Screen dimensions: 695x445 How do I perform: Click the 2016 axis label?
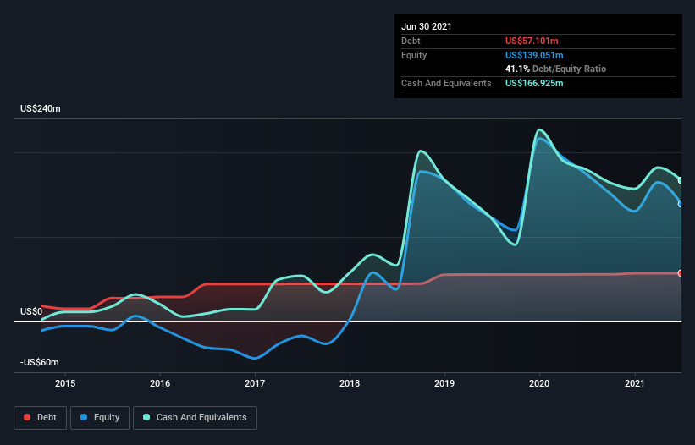(x=160, y=383)
